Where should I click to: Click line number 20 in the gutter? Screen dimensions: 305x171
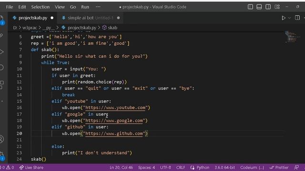(19, 133)
